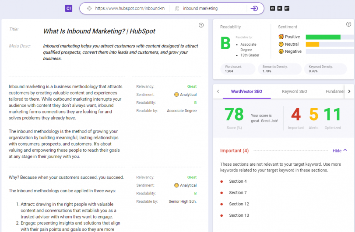Click the Important (4) heading

(x=234, y=150)
